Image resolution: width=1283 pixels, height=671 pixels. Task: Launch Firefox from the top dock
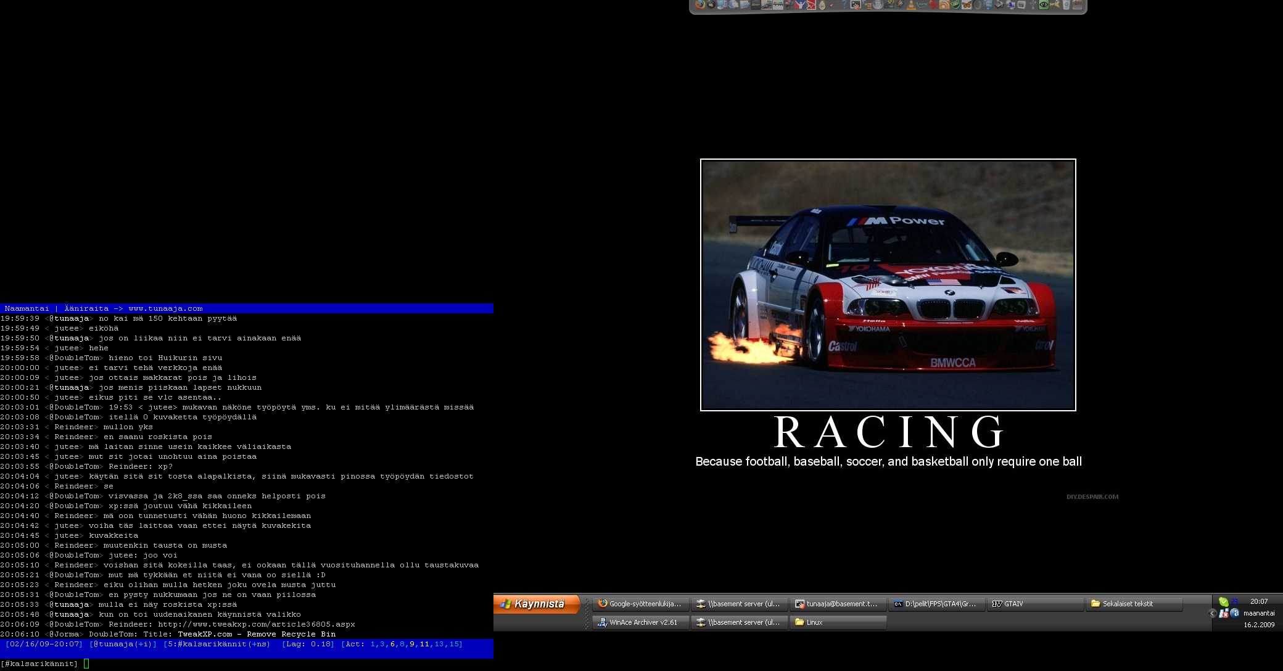click(x=700, y=5)
